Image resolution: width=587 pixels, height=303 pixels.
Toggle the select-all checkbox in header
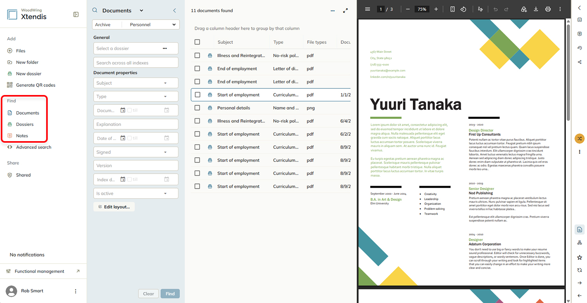197,42
